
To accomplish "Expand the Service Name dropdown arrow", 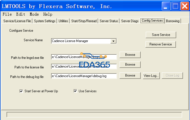I will (x=113, y=41).
